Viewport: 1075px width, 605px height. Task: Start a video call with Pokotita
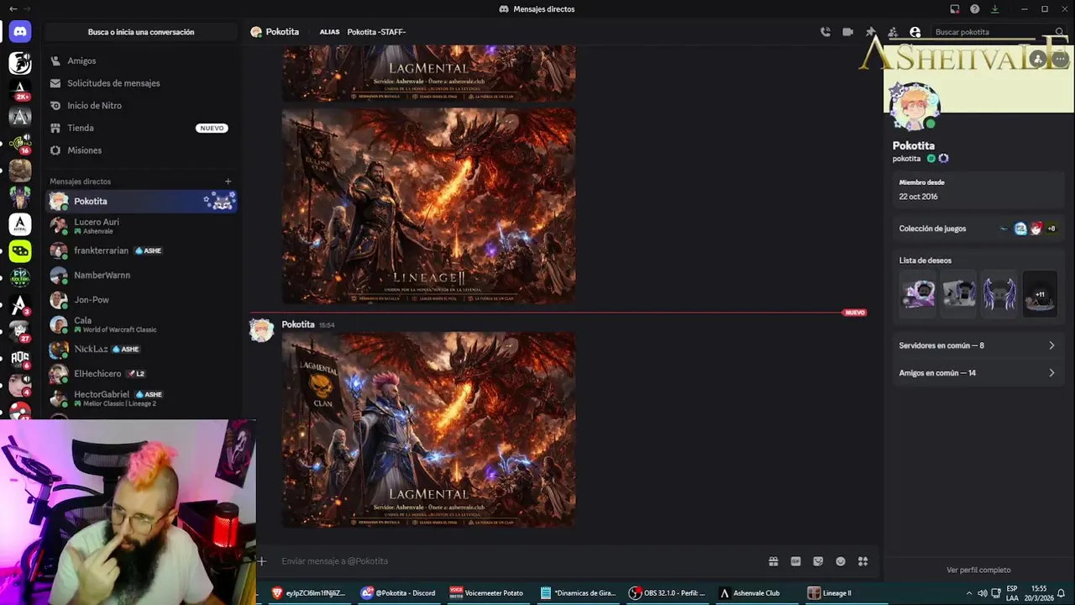click(848, 32)
